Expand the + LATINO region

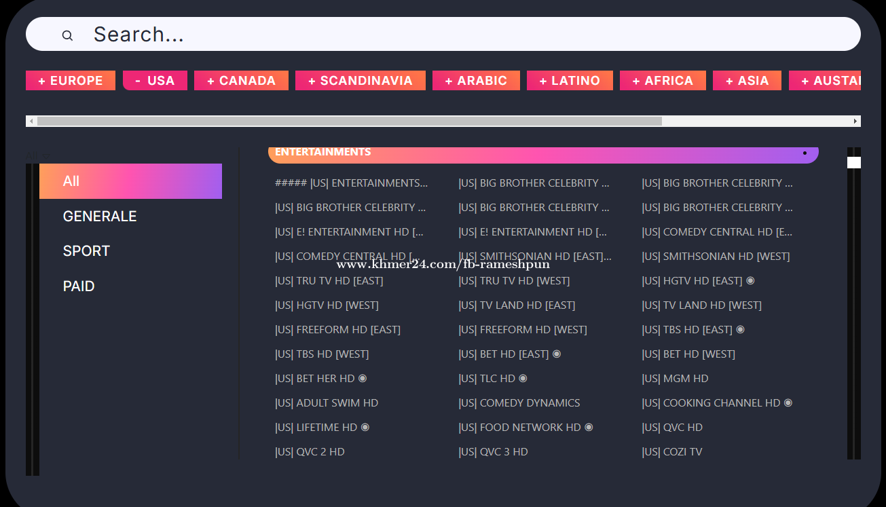pyautogui.click(x=570, y=80)
